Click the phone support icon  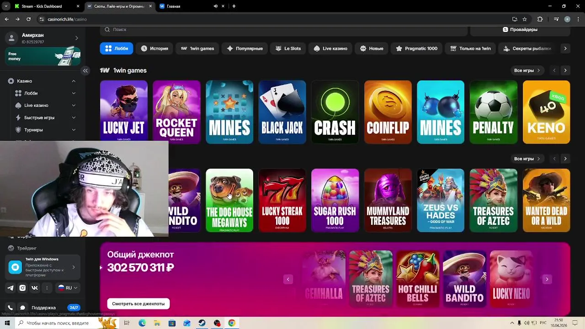(x=11, y=308)
